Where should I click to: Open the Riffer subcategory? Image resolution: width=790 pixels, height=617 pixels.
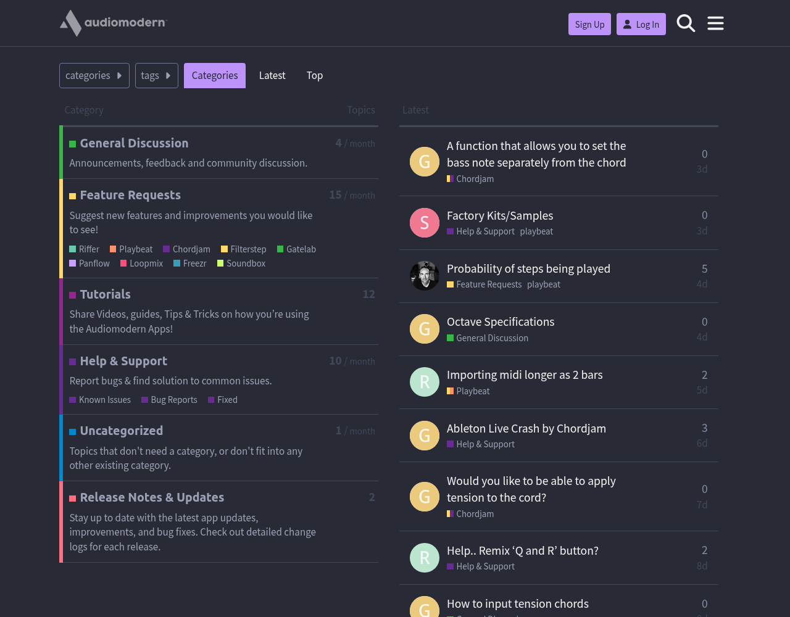(x=85, y=249)
